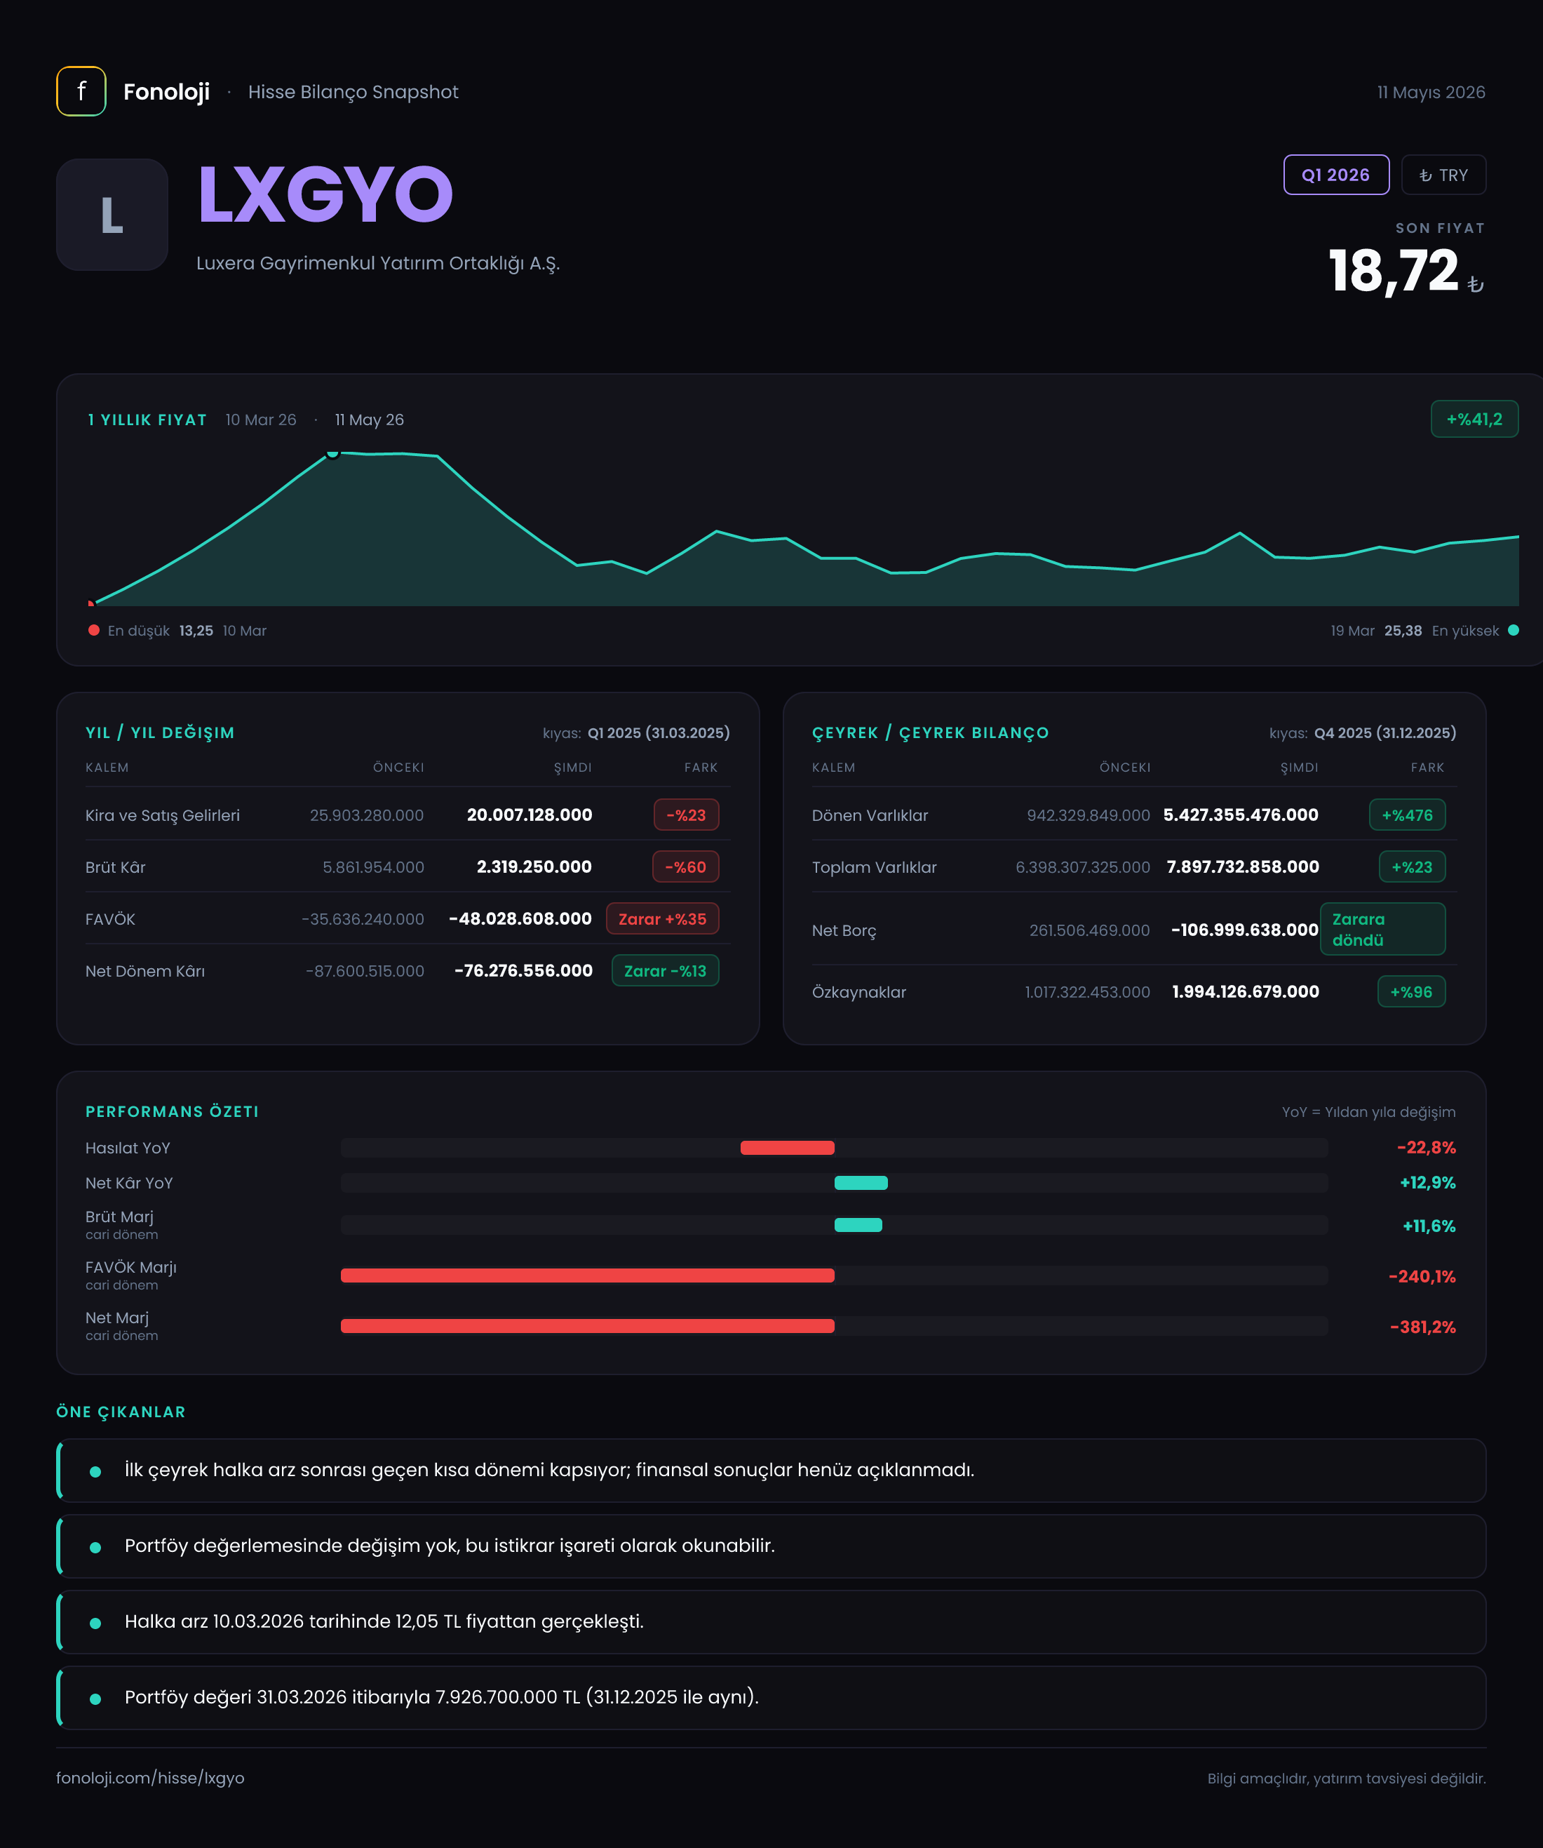Click "Hisse Bilanço Snapshot" subtitle
The width and height of the screenshot is (1543, 1848).
(353, 93)
